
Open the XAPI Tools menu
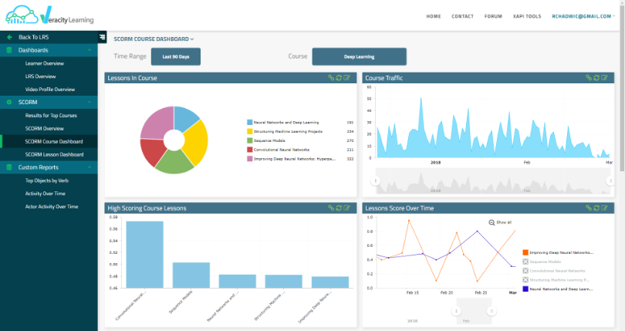(527, 16)
